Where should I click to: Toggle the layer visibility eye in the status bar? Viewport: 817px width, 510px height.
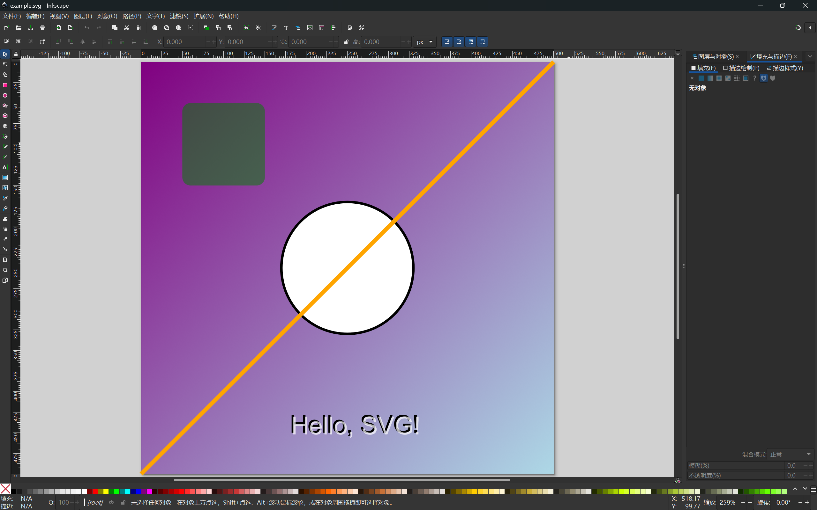pos(111,503)
